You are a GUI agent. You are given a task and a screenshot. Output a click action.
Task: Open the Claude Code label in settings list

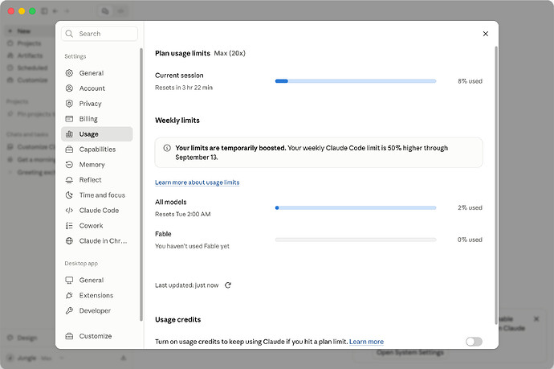pos(99,210)
